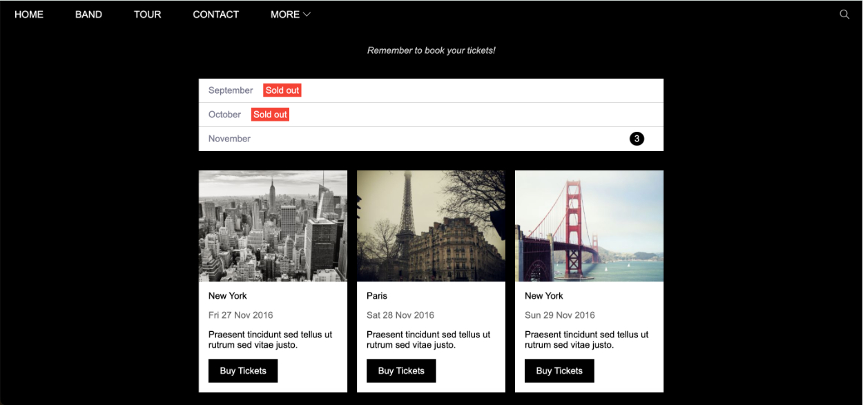
Task: Click the November badge showing 3
Action: pos(637,139)
